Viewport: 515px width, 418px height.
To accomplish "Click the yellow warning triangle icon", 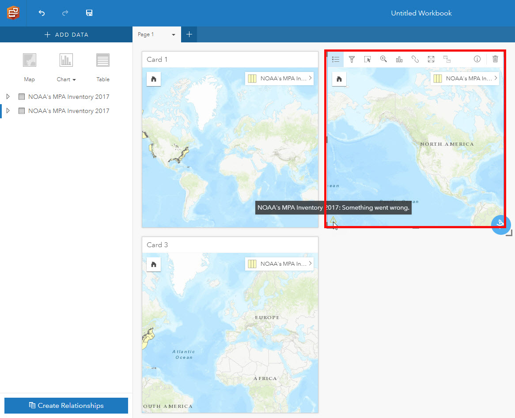I will (x=333, y=220).
